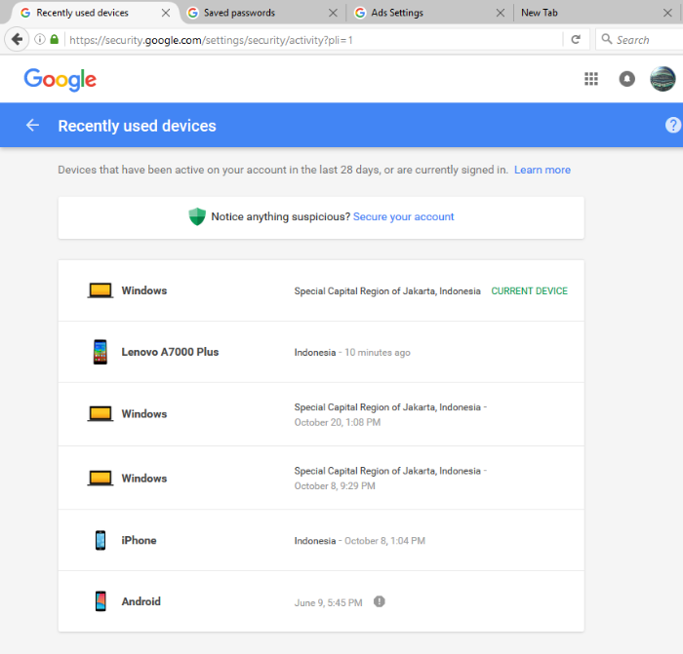The height and width of the screenshot is (654, 683).
Task: Expand the iPhone device entry
Action: pyautogui.click(x=321, y=540)
